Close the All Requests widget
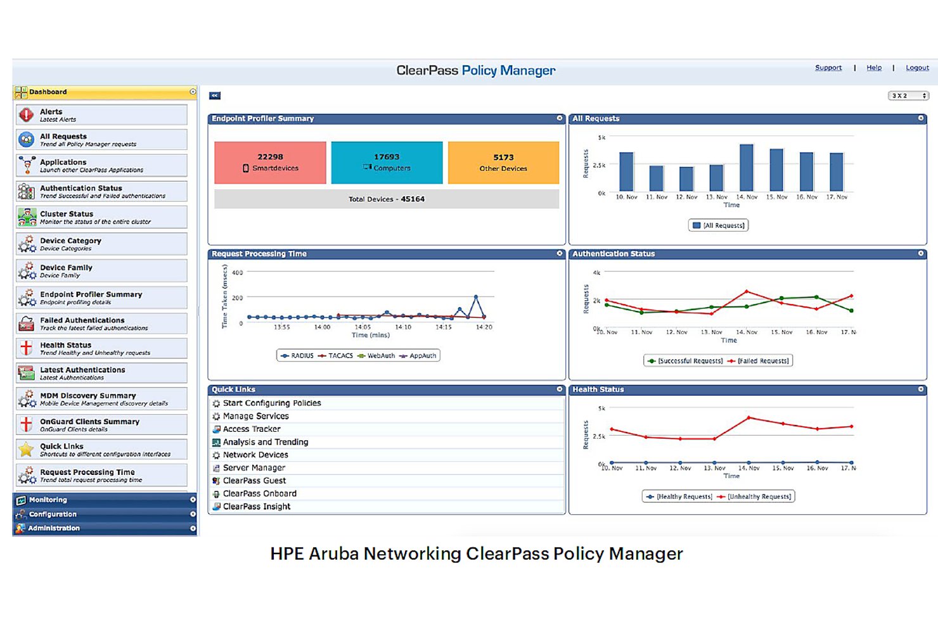 coord(921,118)
